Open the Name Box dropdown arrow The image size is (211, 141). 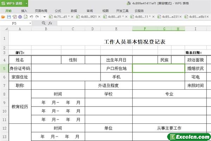(x=30, y=23)
